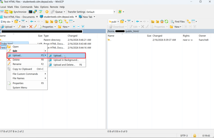Close the Test HTML Files – Documents tab
The height and width of the screenshot is (138, 214).
(x=37, y=17)
